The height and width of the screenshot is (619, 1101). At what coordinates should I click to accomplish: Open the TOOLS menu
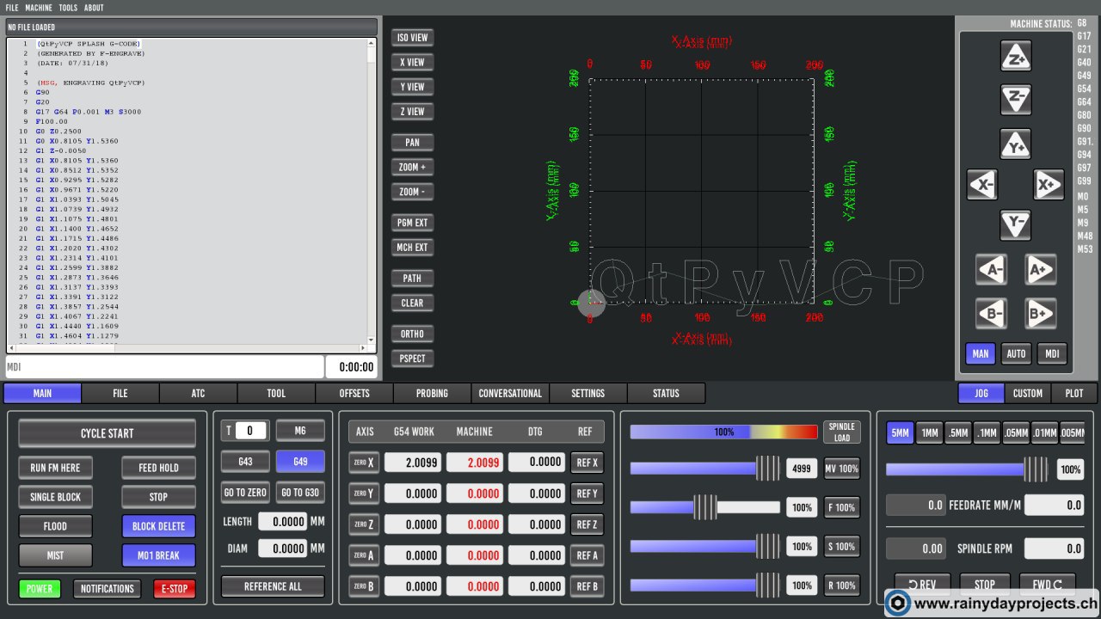point(68,8)
